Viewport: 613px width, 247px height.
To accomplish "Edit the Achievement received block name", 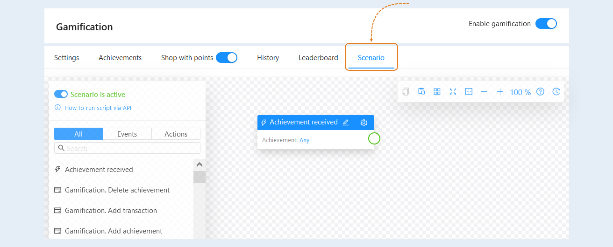I will tap(346, 123).
